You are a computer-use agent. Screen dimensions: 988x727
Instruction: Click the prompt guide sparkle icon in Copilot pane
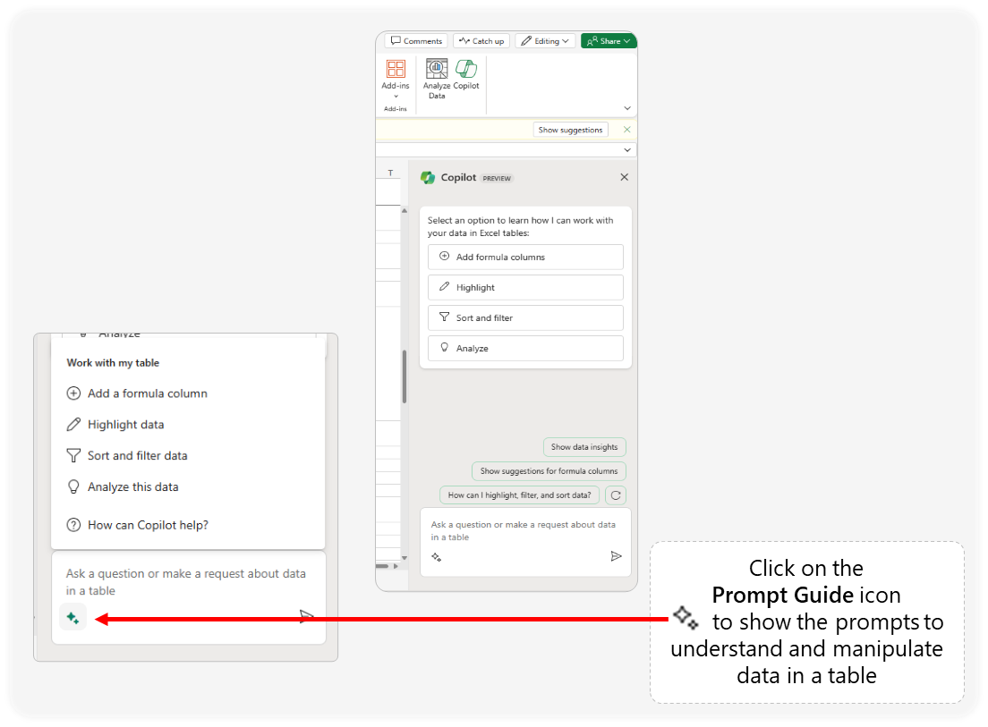point(437,556)
